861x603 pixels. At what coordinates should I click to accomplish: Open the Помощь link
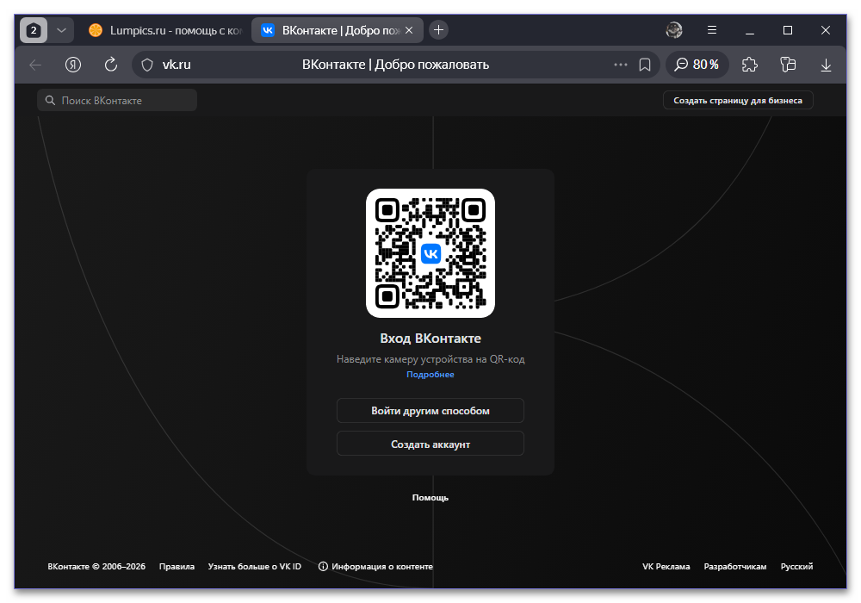(430, 498)
